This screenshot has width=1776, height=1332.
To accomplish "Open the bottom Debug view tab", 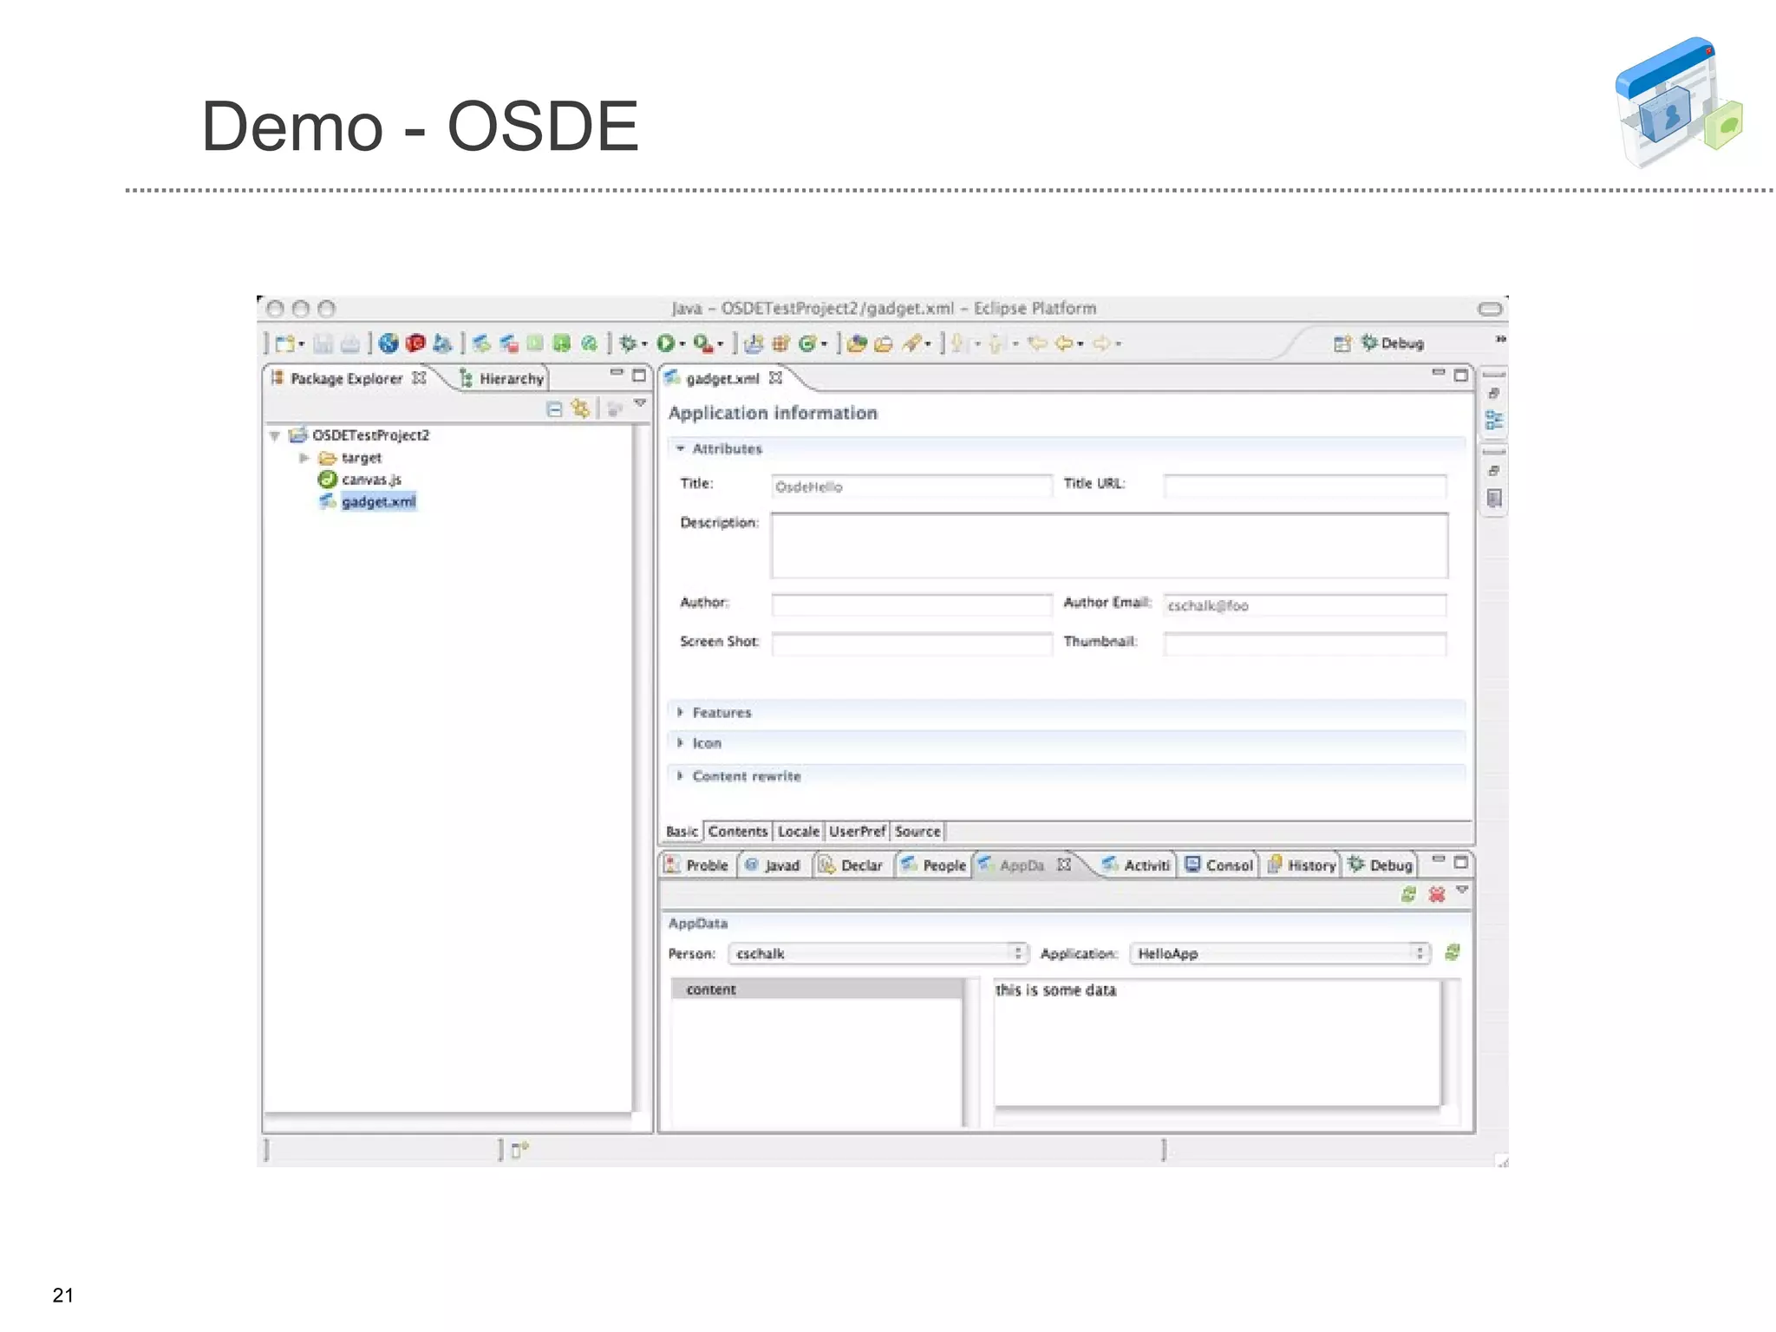I will [1381, 865].
